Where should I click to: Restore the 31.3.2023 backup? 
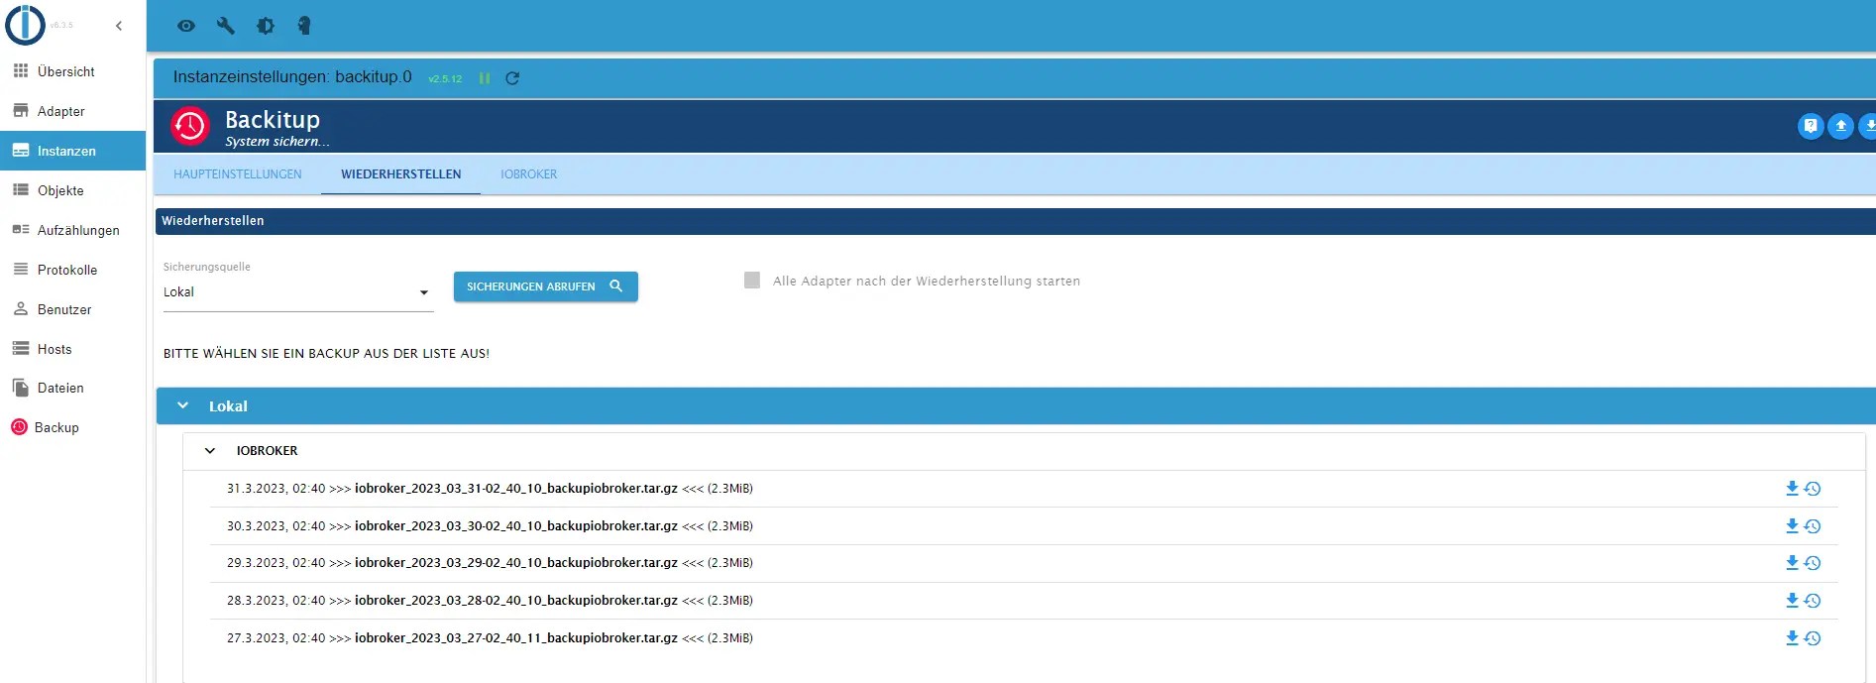pos(1813,488)
